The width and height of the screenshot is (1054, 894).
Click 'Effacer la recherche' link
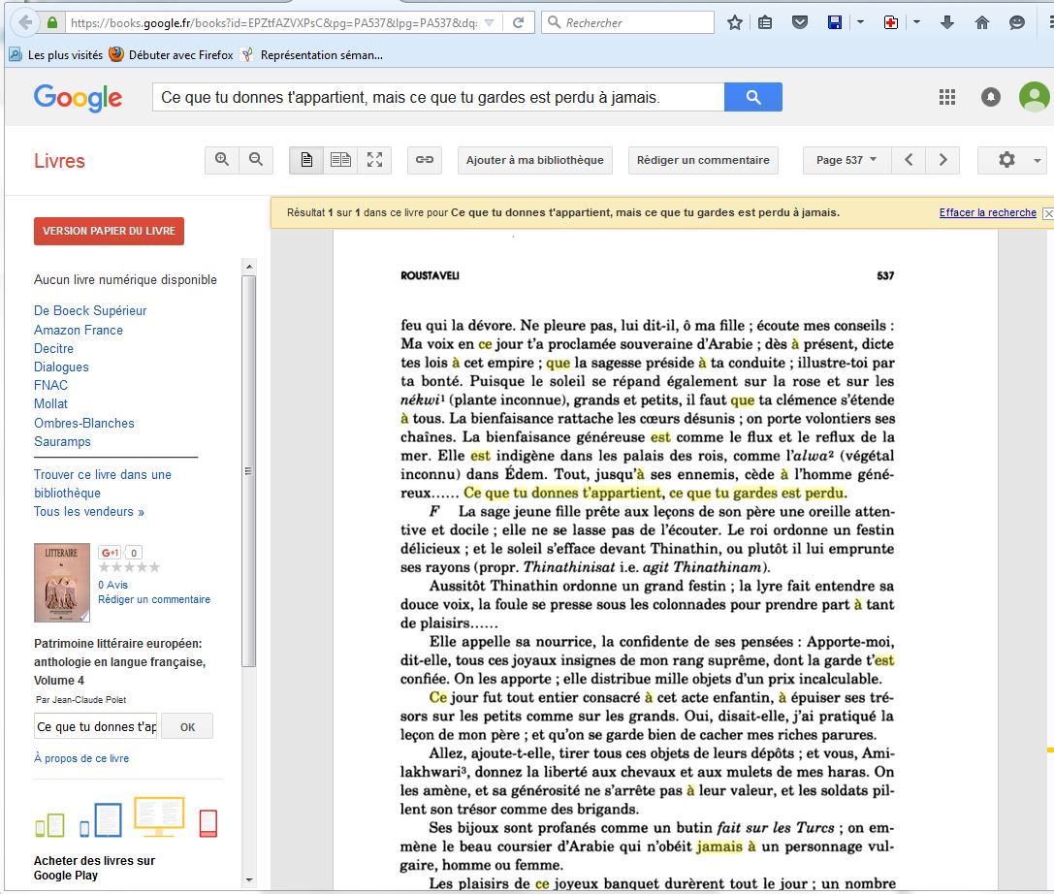point(987,212)
